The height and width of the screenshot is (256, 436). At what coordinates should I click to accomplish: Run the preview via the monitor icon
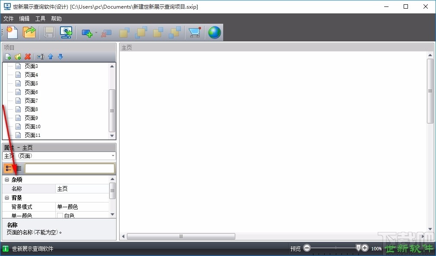click(66, 32)
